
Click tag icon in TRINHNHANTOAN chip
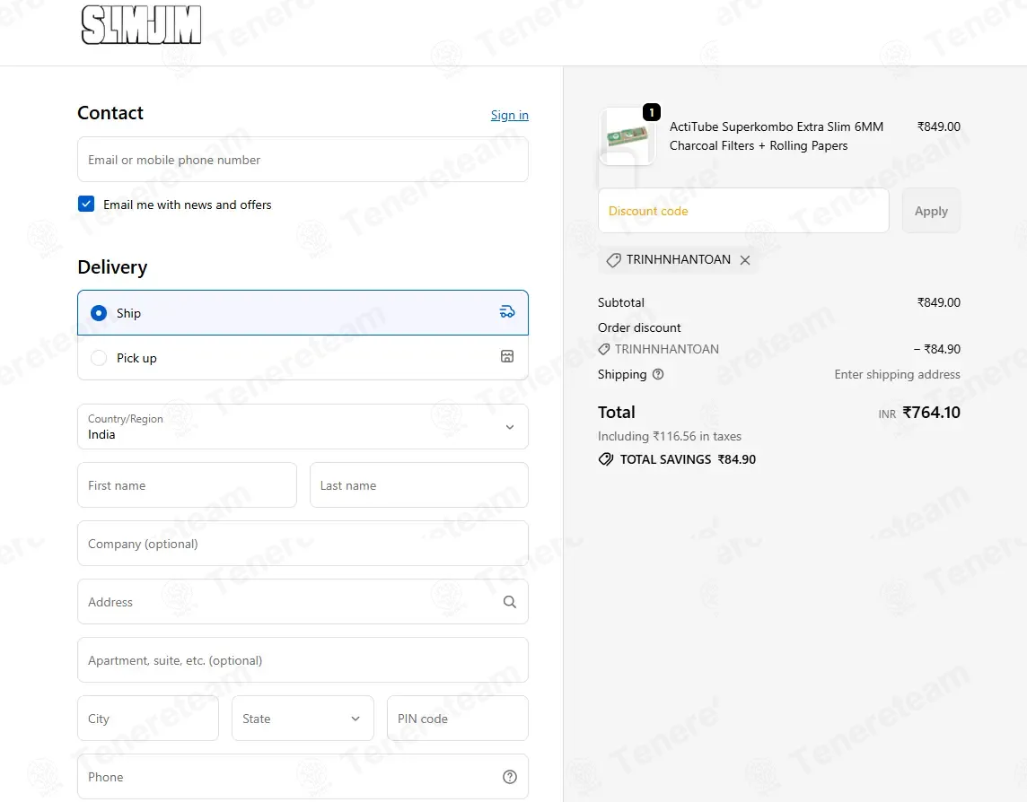614,260
